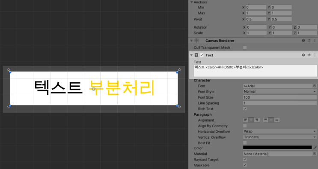Image resolution: width=318 pixels, height=169 pixels.
Task: Open help for the Canvas Renderer component
Action: 303,41
